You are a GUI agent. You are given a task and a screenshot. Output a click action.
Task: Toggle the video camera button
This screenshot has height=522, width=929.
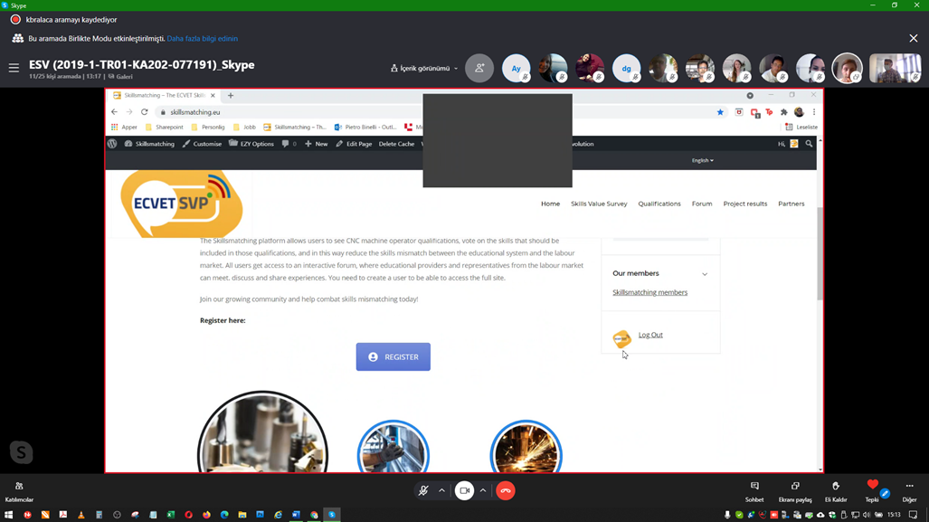click(464, 490)
